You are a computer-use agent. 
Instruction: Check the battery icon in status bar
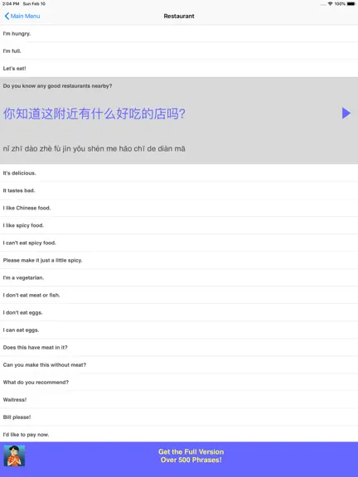[351, 4]
